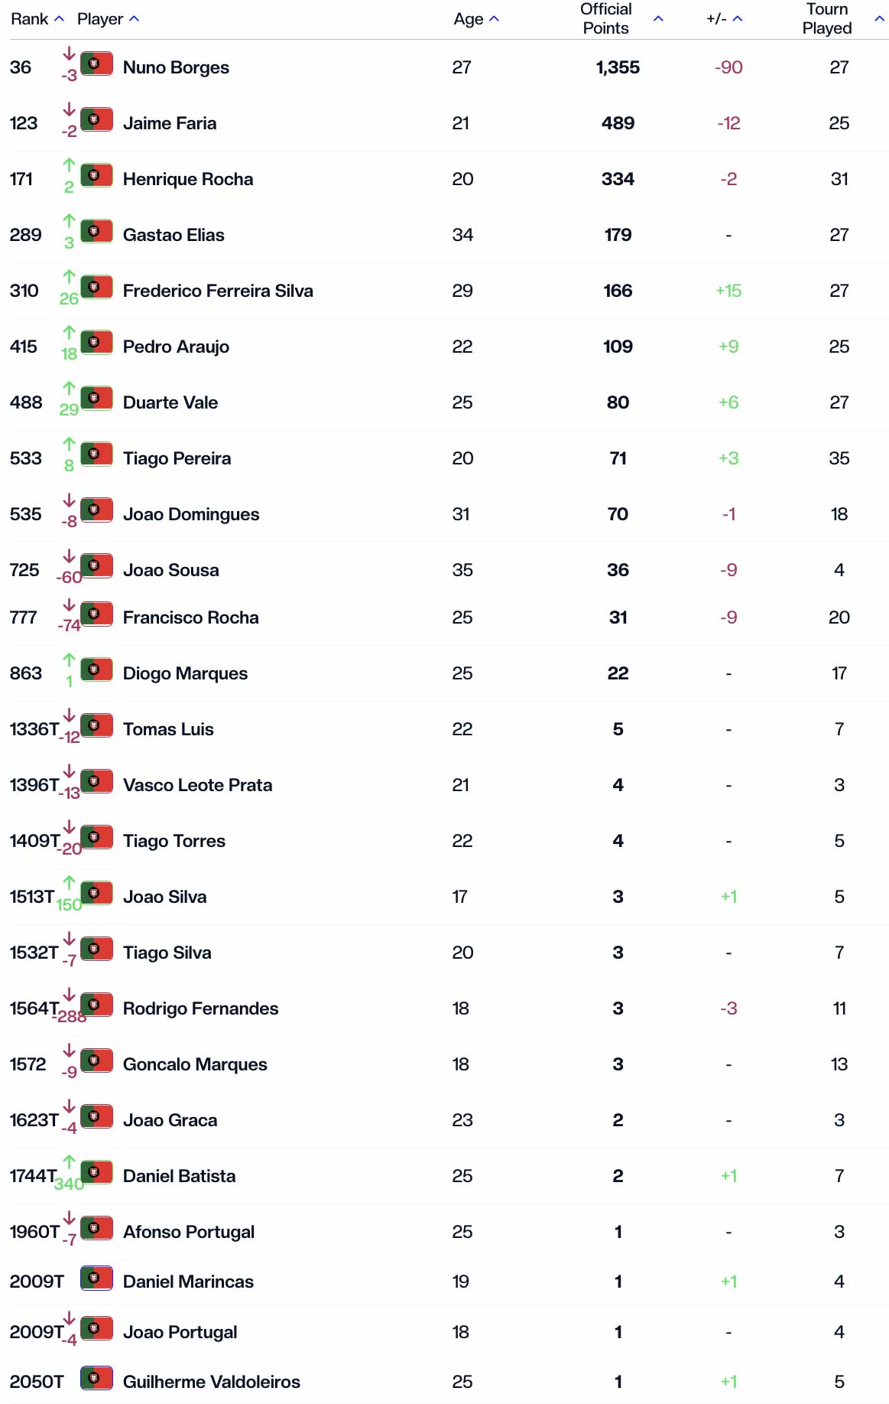Sort table by Rank column arrow
889x1404 pixels.
pos(59,19)
